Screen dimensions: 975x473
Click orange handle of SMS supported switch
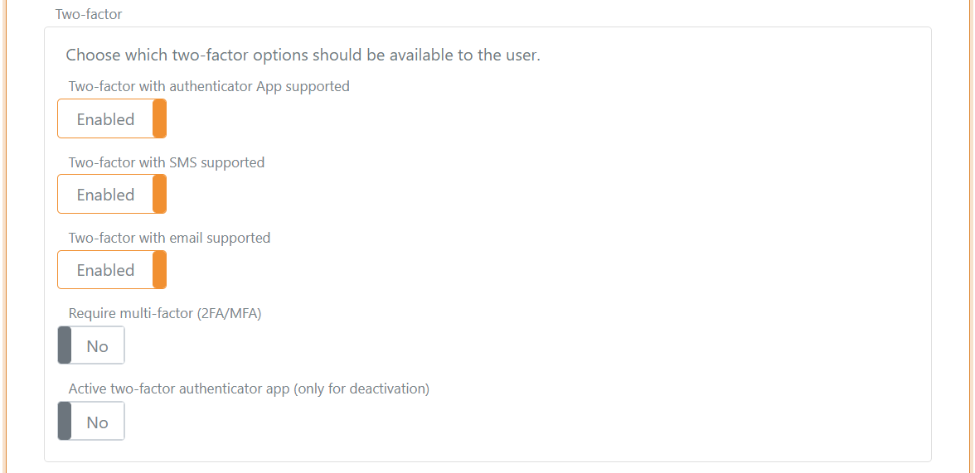coord(160,194)
